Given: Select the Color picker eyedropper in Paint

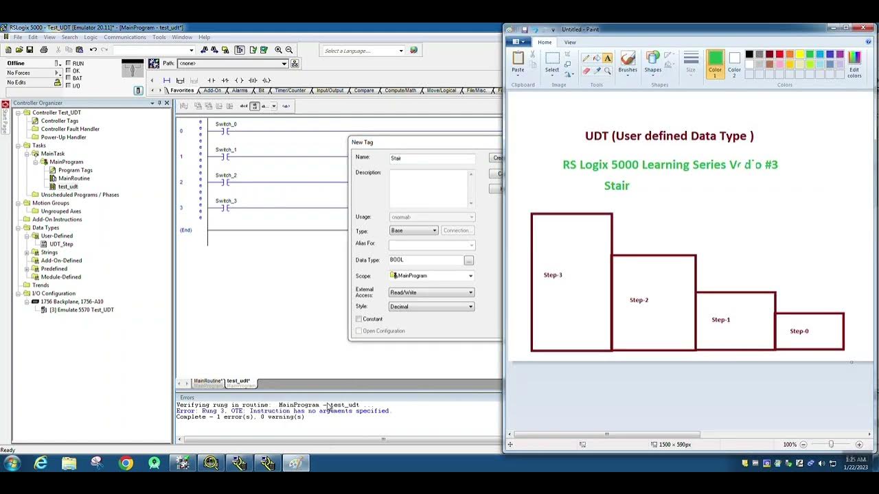Looking at the screenshot, I should (597, 70).
